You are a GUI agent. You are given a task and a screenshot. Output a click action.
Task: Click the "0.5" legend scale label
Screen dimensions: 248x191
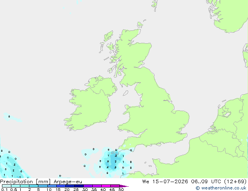pyautogui.click(x=13, y=189)
